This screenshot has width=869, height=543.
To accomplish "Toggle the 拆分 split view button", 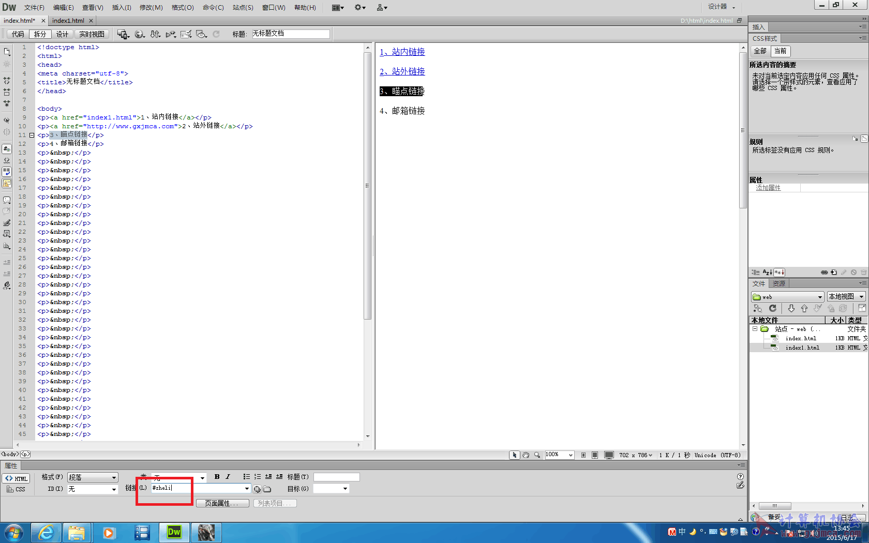I will [x=40, y=34].
